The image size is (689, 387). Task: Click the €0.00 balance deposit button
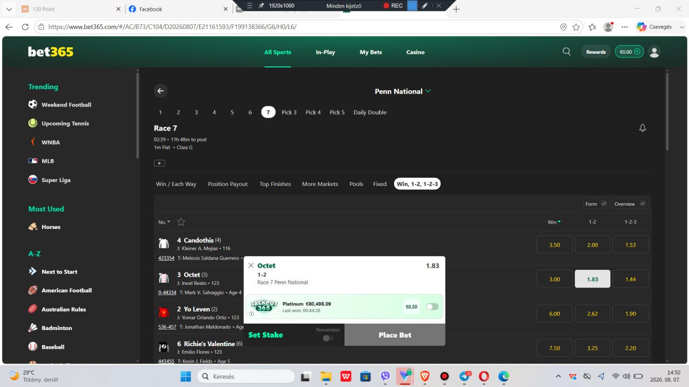[x=629, y=52]
